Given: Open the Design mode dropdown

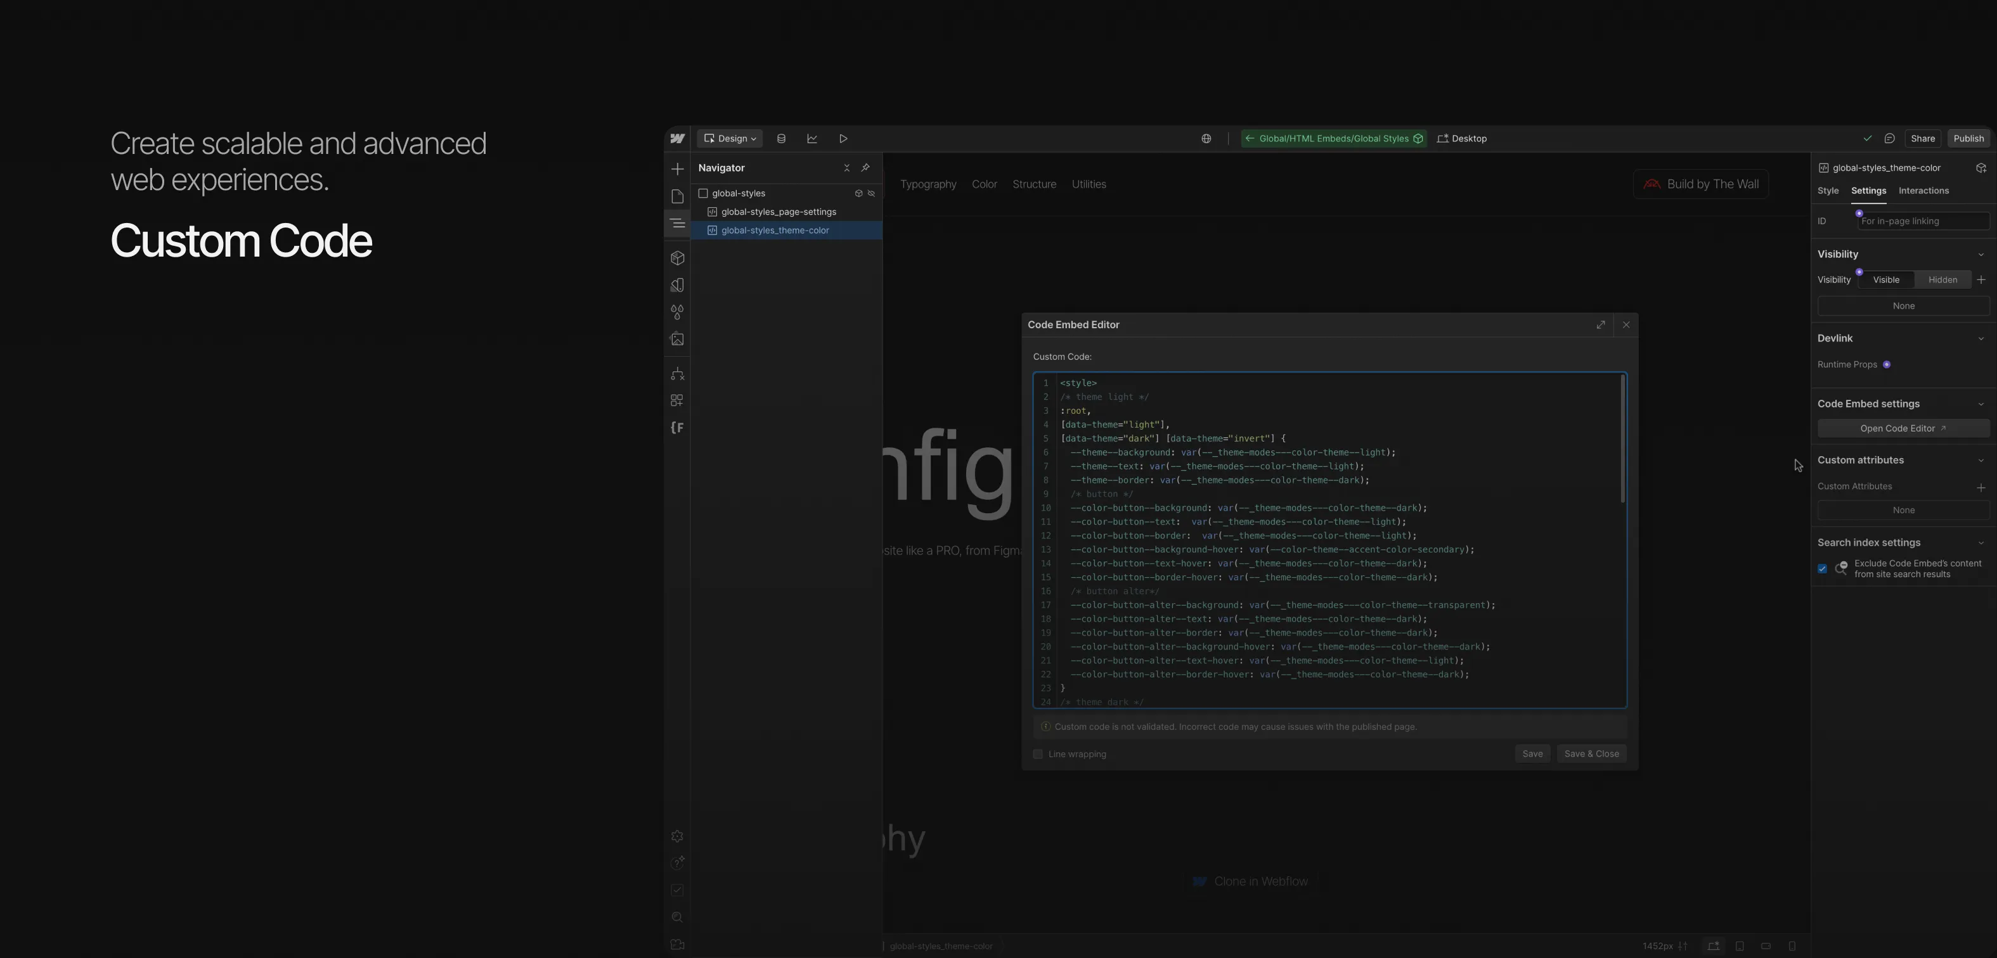Looking at the screenshot, I should [728, 138].
